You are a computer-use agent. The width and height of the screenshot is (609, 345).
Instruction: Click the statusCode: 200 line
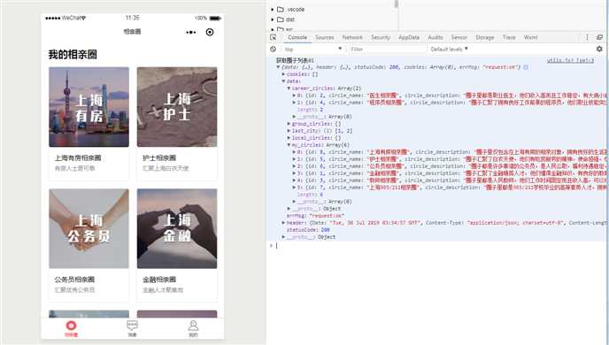point(308,230)
